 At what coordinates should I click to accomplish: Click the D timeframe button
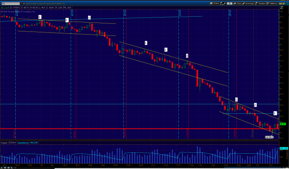[x=230, y=3]
